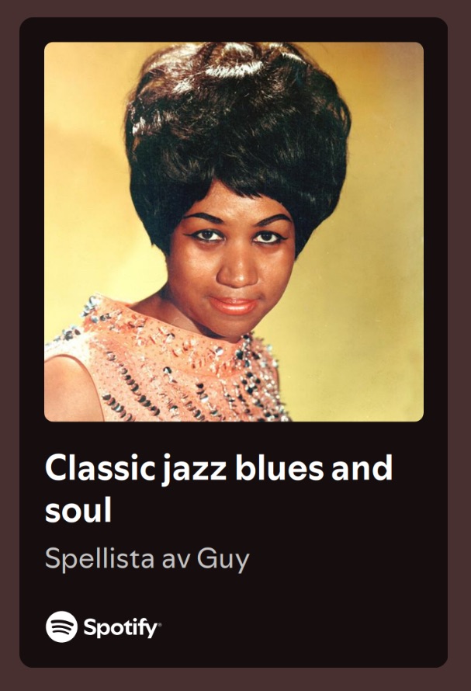Click the registered trademark symbol after Spotify
The image size is (471, 691).
(160, 624)
